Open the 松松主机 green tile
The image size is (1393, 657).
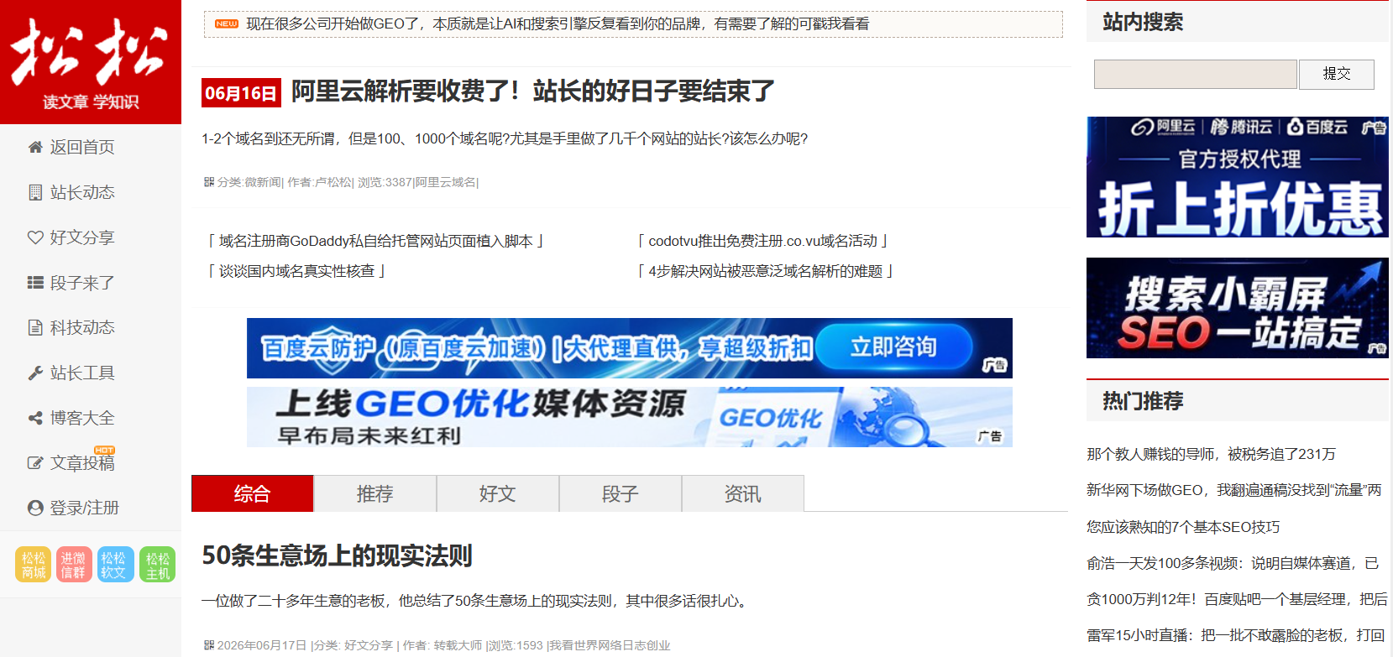[x=158, y=565]
